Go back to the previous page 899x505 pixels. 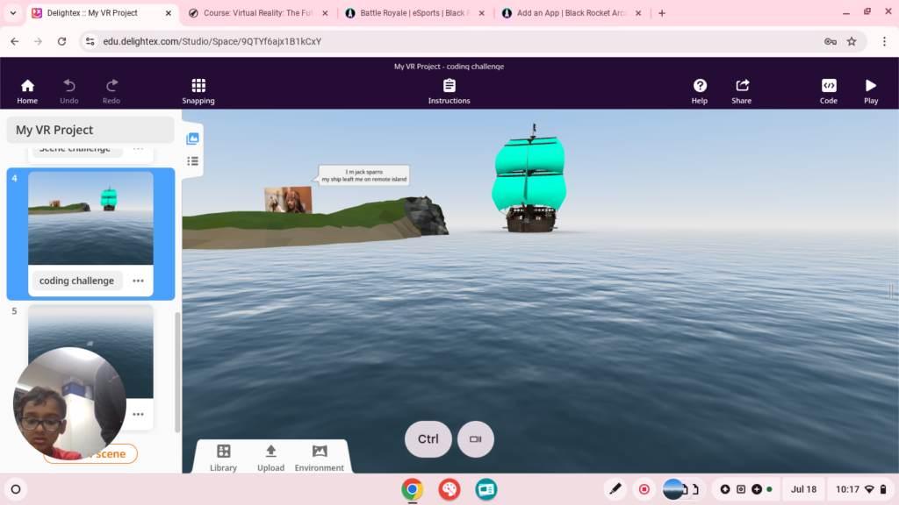14,41
